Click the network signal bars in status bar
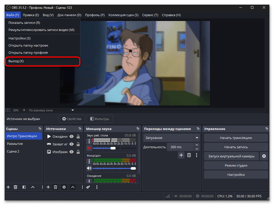The height and width of the screenshot is (205, 274). [168, 196]
